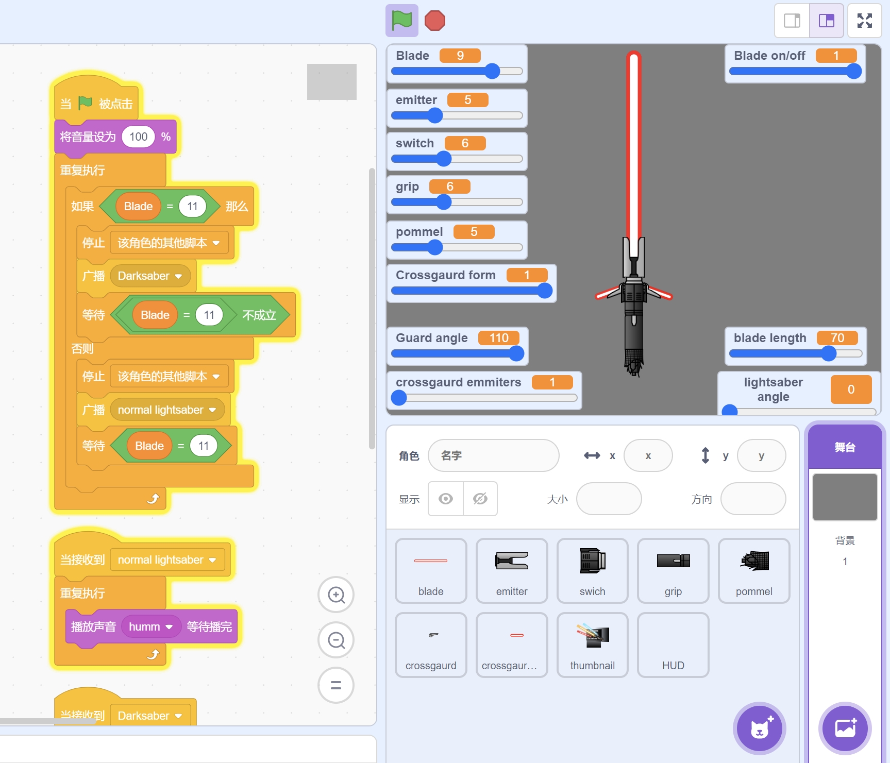Click the horizontal workspace scrollbar
890x763 pixels.
(x=47, y=722)
